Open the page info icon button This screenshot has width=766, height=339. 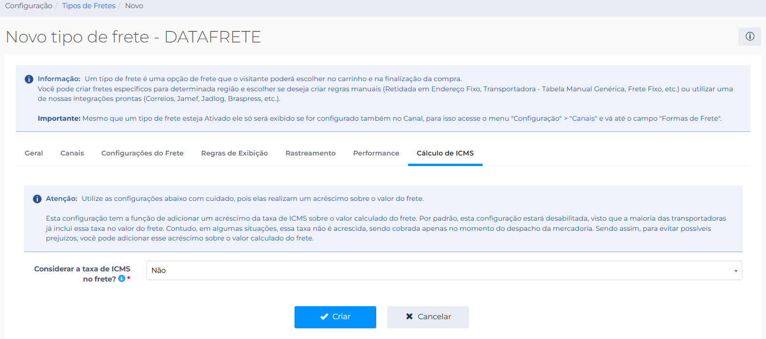[x=750, y=37]
